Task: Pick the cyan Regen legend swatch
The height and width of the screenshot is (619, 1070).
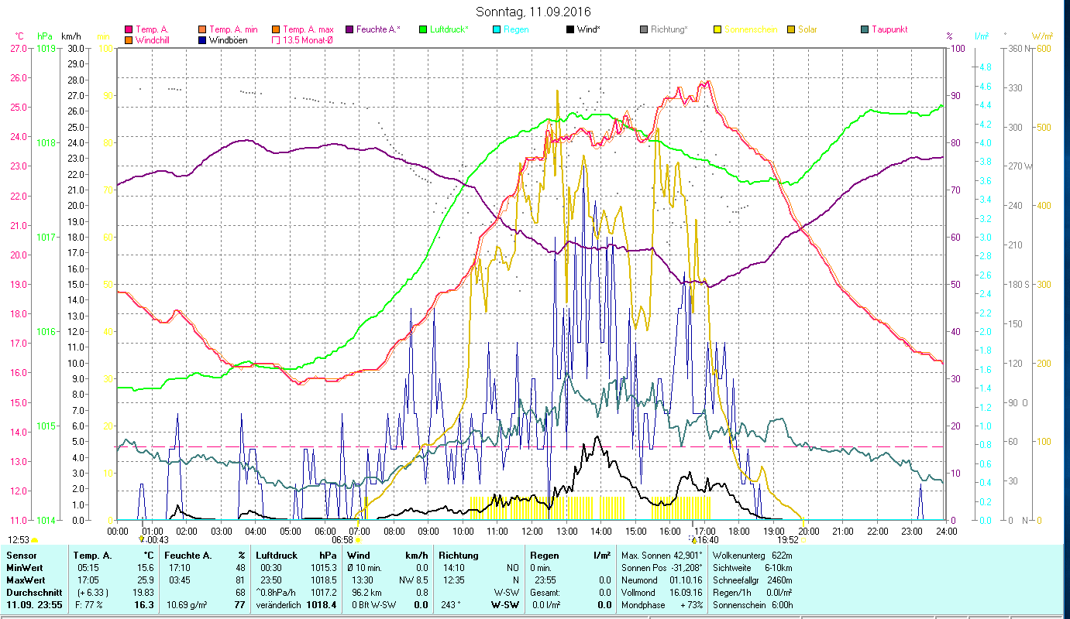Action: (x=496, y=29)
